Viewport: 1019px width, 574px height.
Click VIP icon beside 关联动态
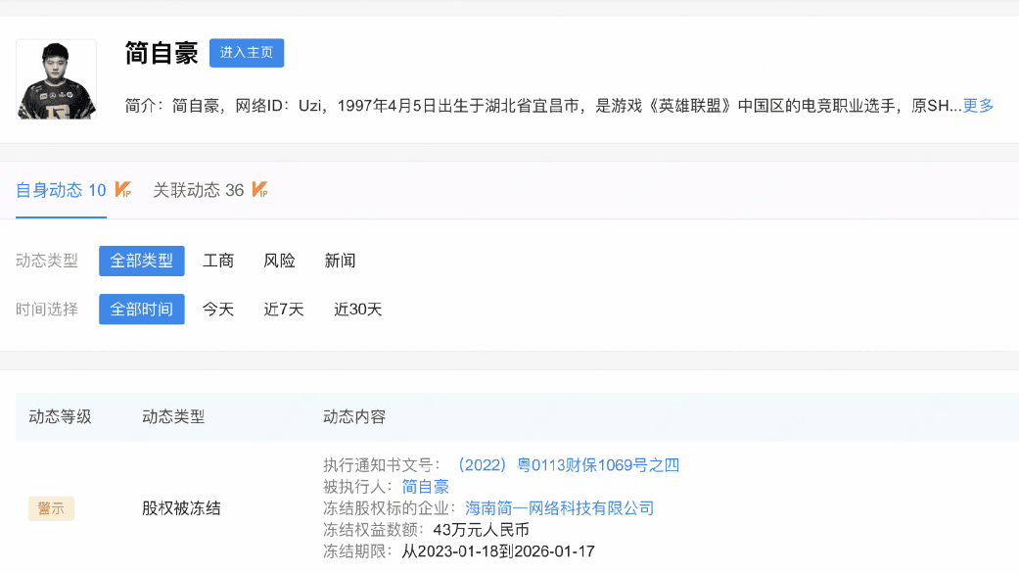click(x=260, y=189)
